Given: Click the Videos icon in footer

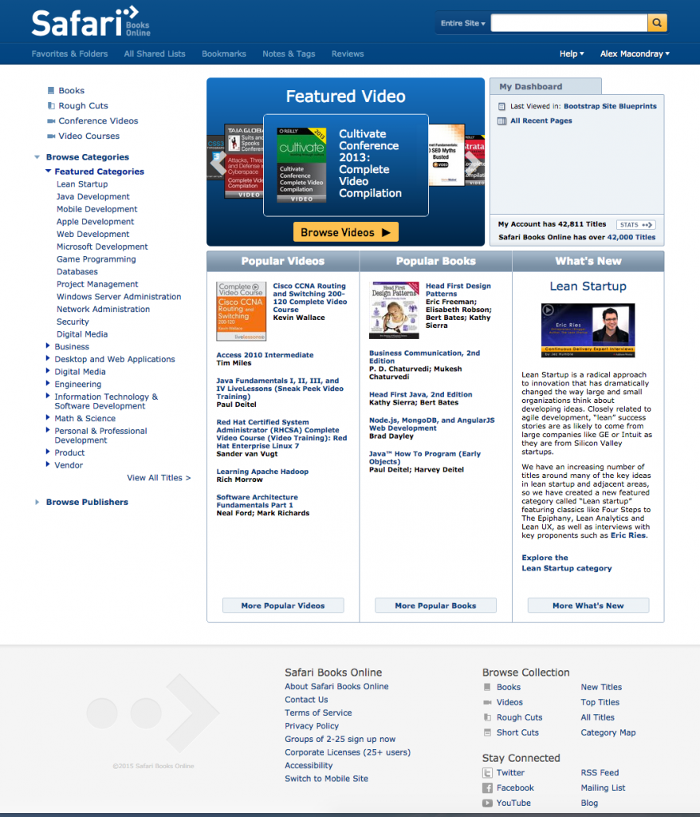Looking at the screenshot, I should coord(487,702).
